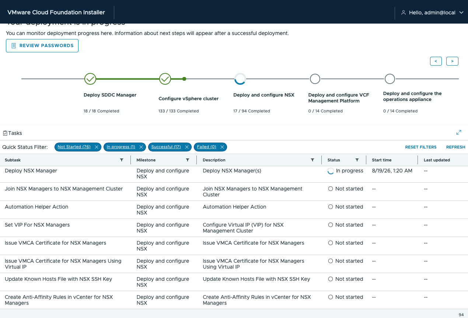468x318 pixels.
Task: Select the Issue VMCA Certificate for NSX Managers subtask
Action: [55, 243]
